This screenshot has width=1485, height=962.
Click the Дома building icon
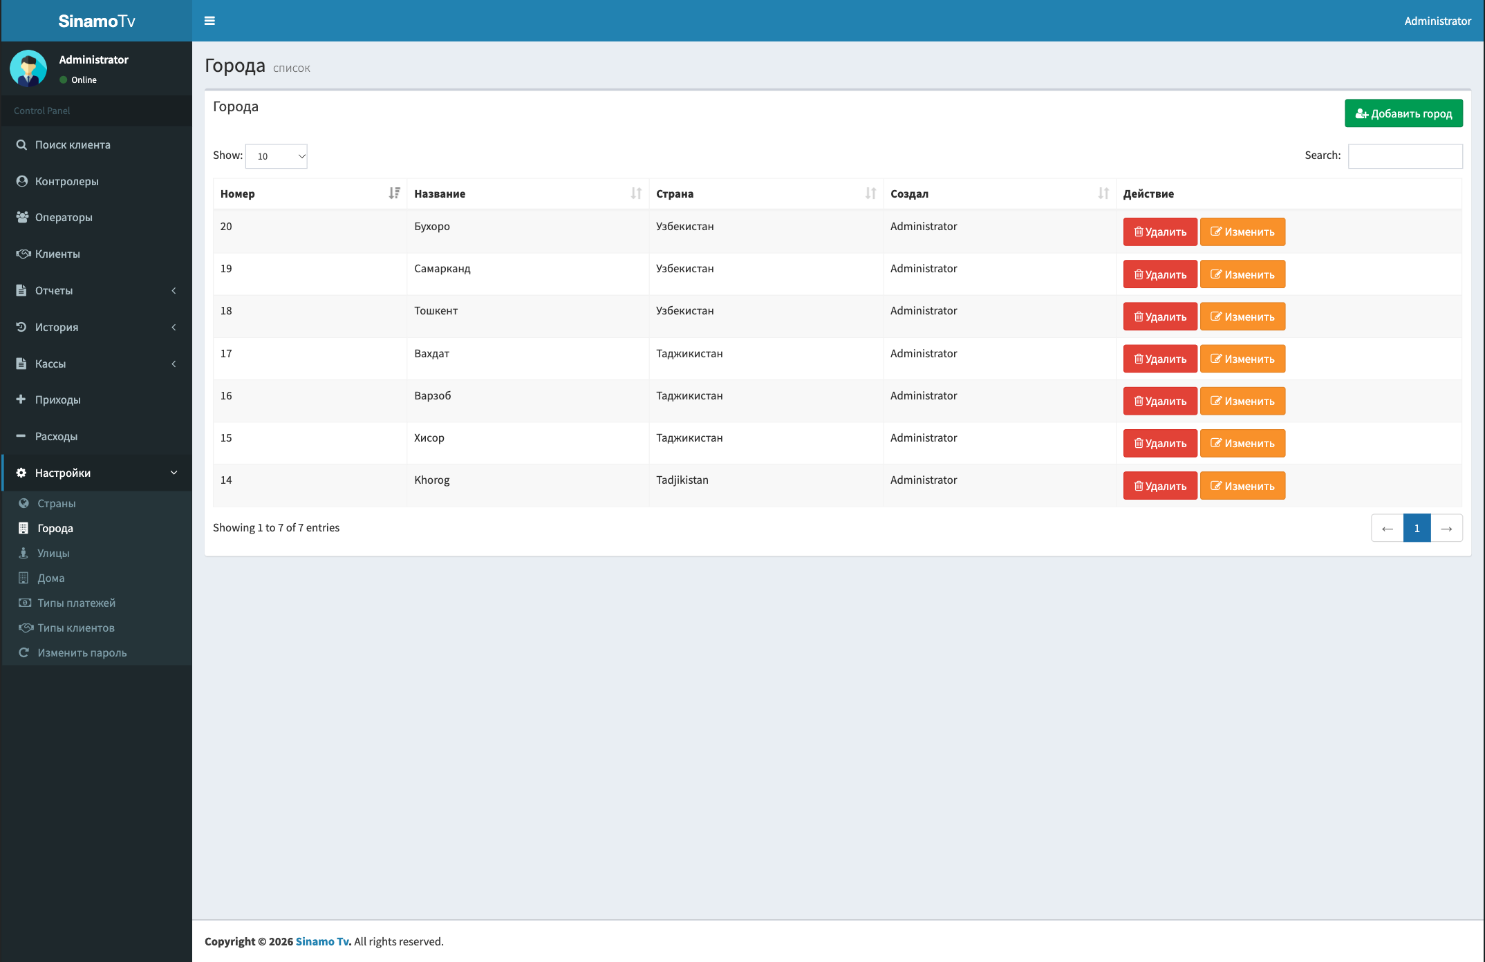24,578
